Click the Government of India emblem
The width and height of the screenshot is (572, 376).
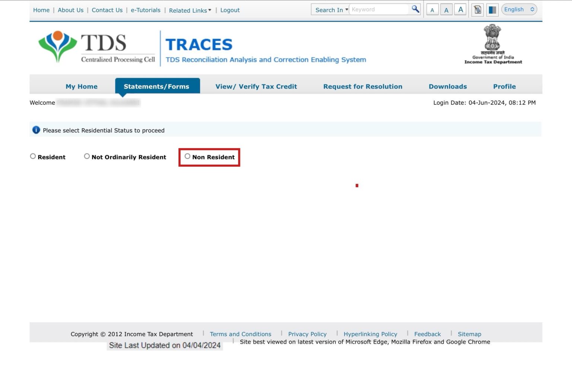492,44
